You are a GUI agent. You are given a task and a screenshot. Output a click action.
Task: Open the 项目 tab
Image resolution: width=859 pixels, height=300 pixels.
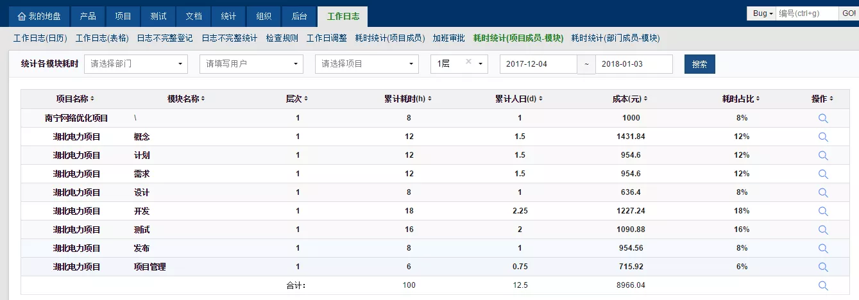[x=123, y=16]
